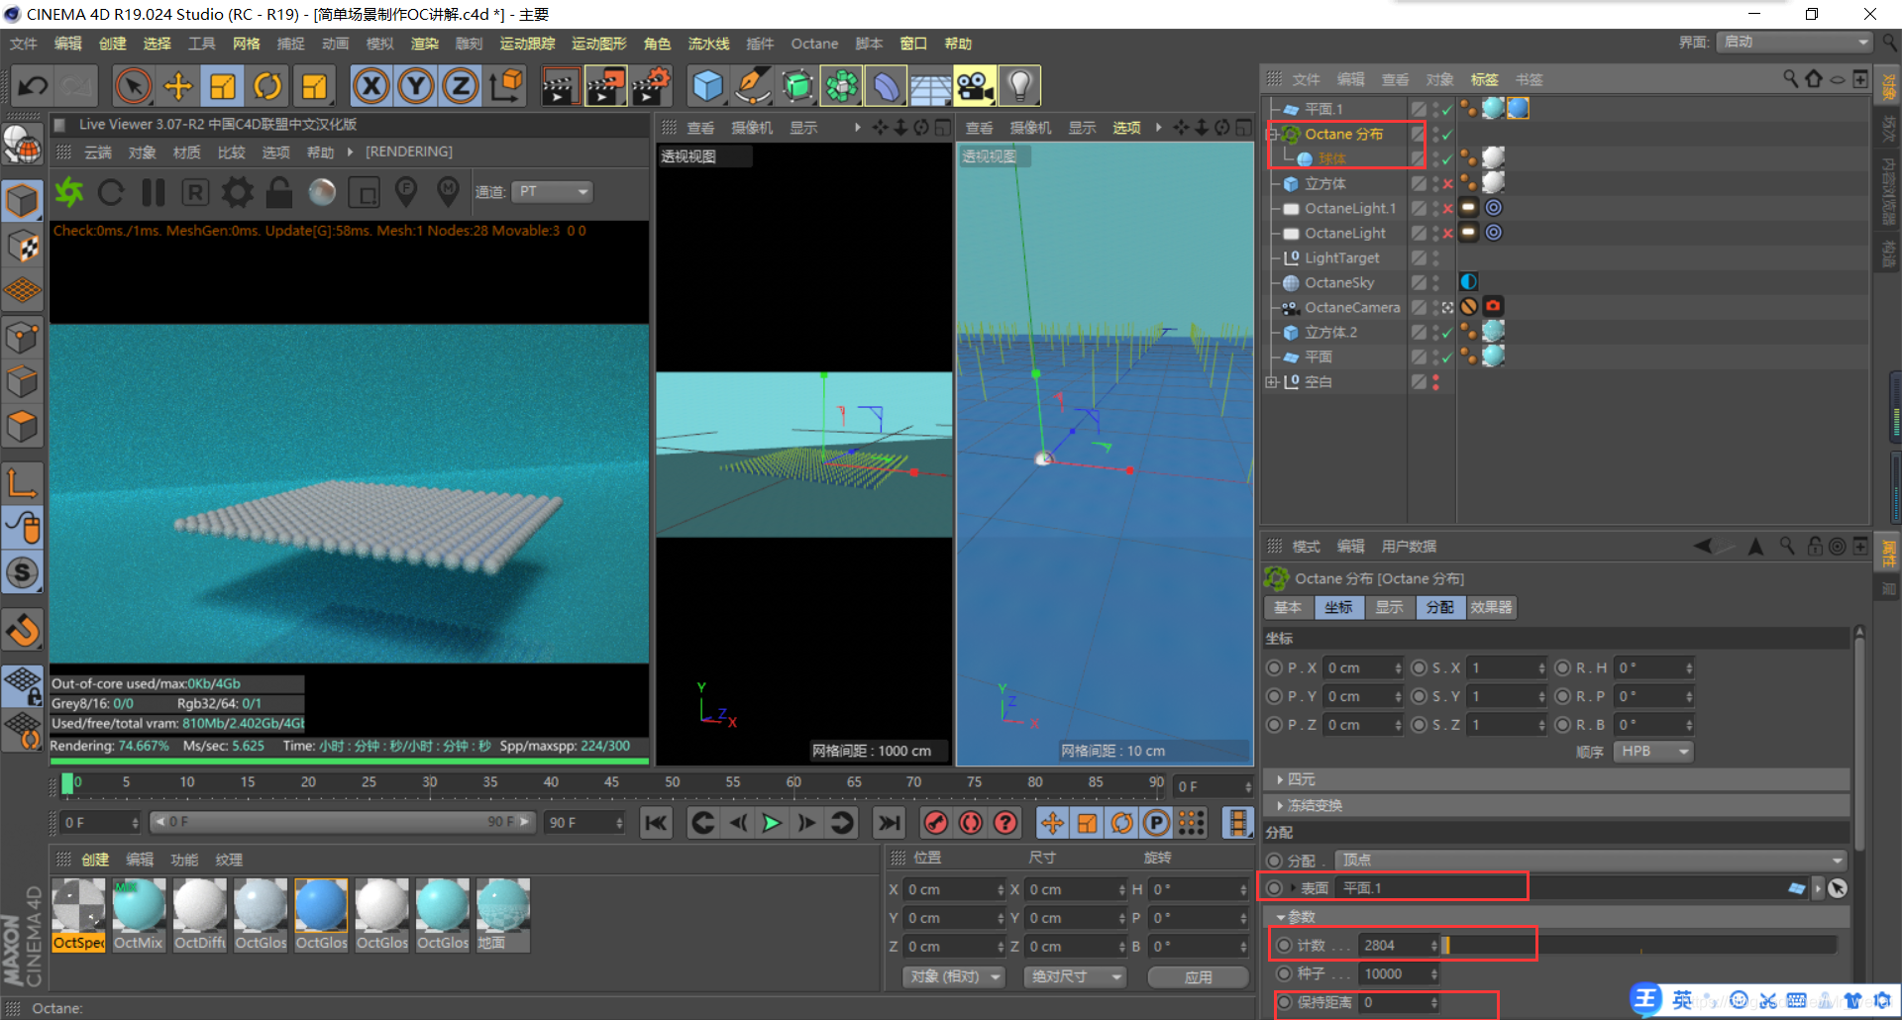
Task: Toggle visibility dots for OctaneSky
Action: 1435,283
